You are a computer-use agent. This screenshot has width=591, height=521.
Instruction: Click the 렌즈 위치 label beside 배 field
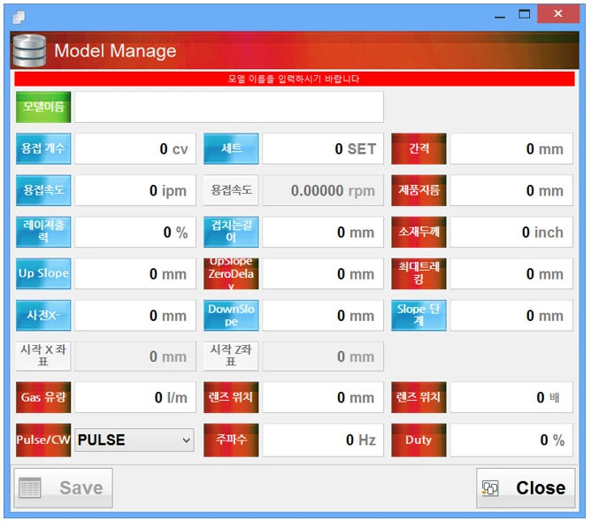tap(418, 397)
